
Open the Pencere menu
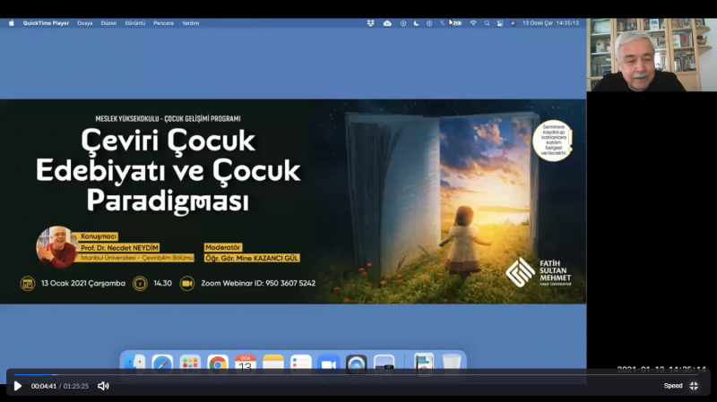(x=163, y=22)
